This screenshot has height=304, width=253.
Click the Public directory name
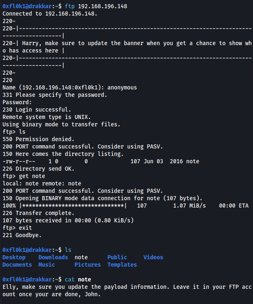pos(117,258)
